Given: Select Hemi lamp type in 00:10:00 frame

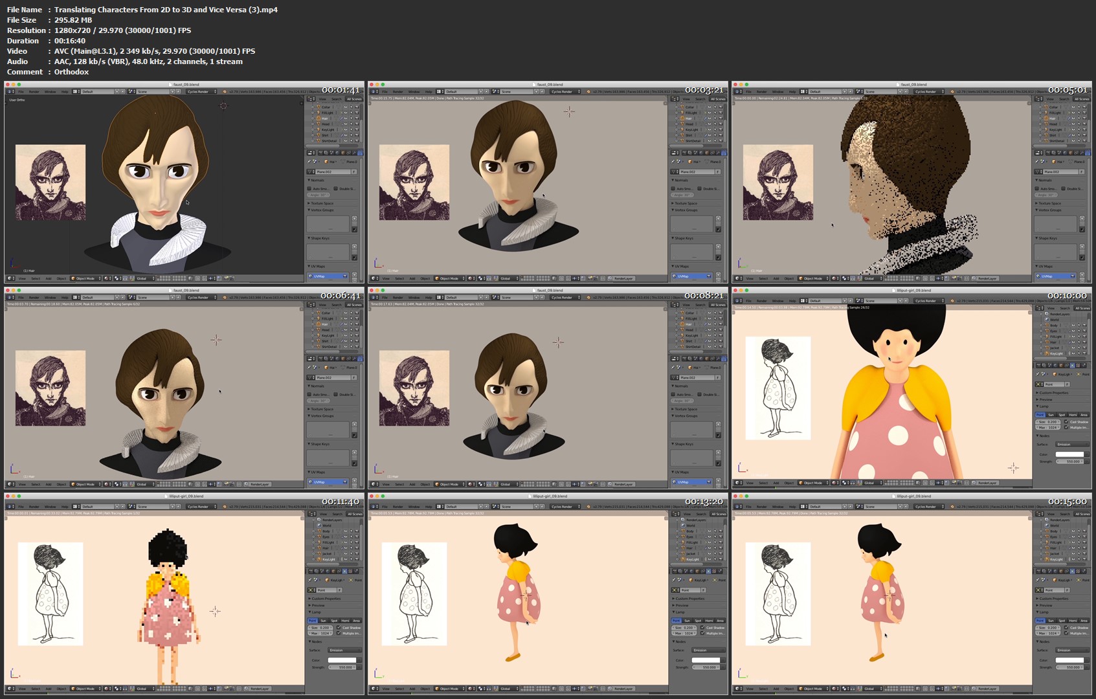Looking at the screenshot, I should [x=1073, y=415].
